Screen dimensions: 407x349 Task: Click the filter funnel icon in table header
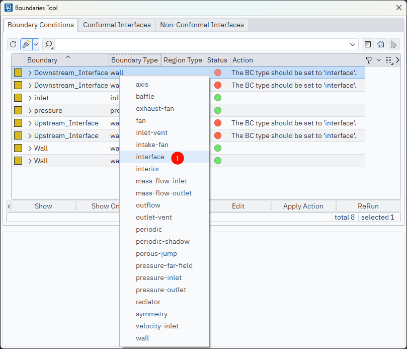pos(369,60)
